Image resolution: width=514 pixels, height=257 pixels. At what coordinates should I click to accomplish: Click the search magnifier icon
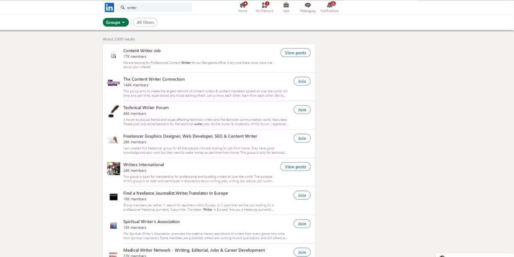pos(123,7)
